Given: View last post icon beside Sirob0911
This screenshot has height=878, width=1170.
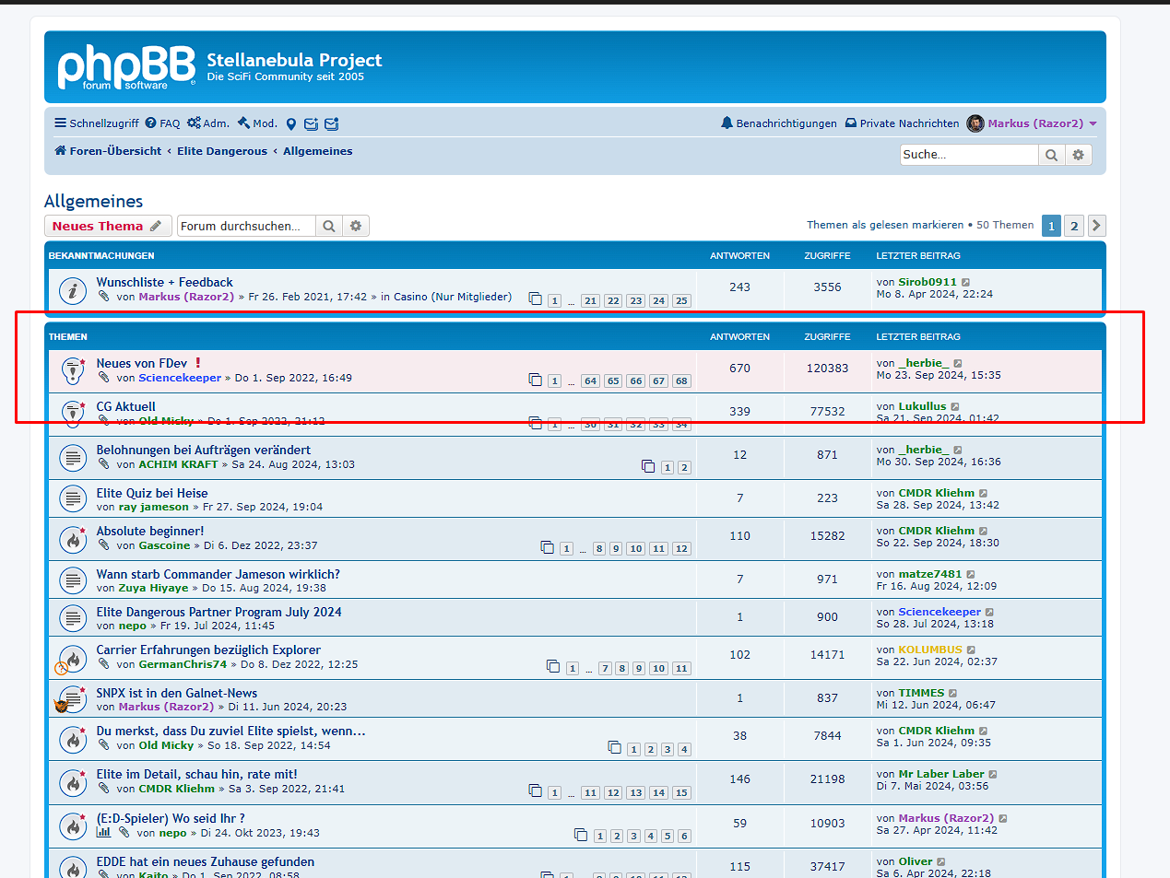Looking at the screenshot, I should point(966,283).
